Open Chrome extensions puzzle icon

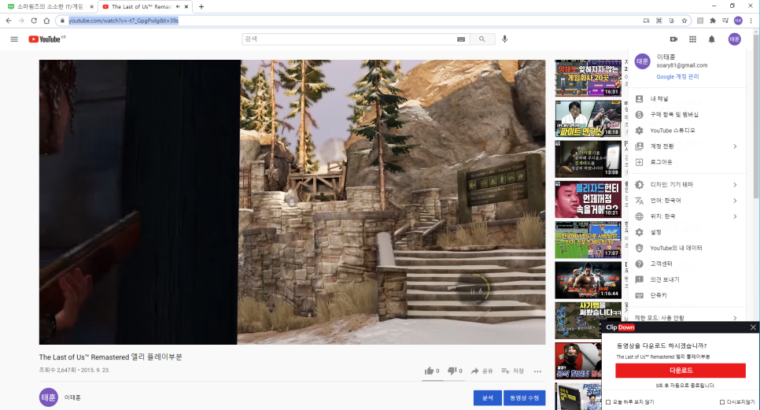[x=713, y=20]
